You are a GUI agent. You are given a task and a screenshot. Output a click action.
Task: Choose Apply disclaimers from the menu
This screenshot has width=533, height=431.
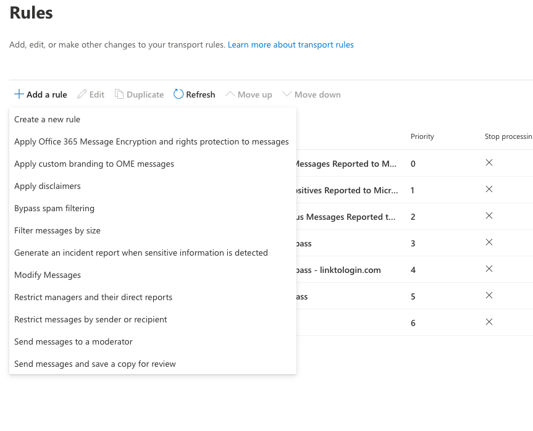click(48, 186)
